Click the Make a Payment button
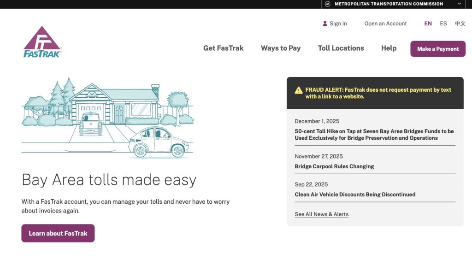Screen dimensions: 472x260 click(438, 49)
